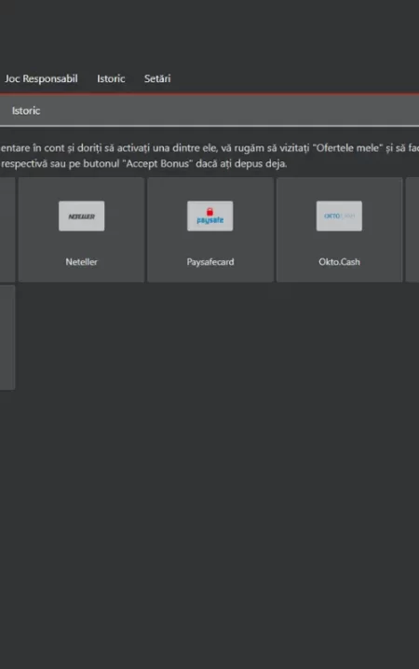Open the Joc Responsabil tab
The height and width of the screenshot is (669, 419).
[41, 78]
